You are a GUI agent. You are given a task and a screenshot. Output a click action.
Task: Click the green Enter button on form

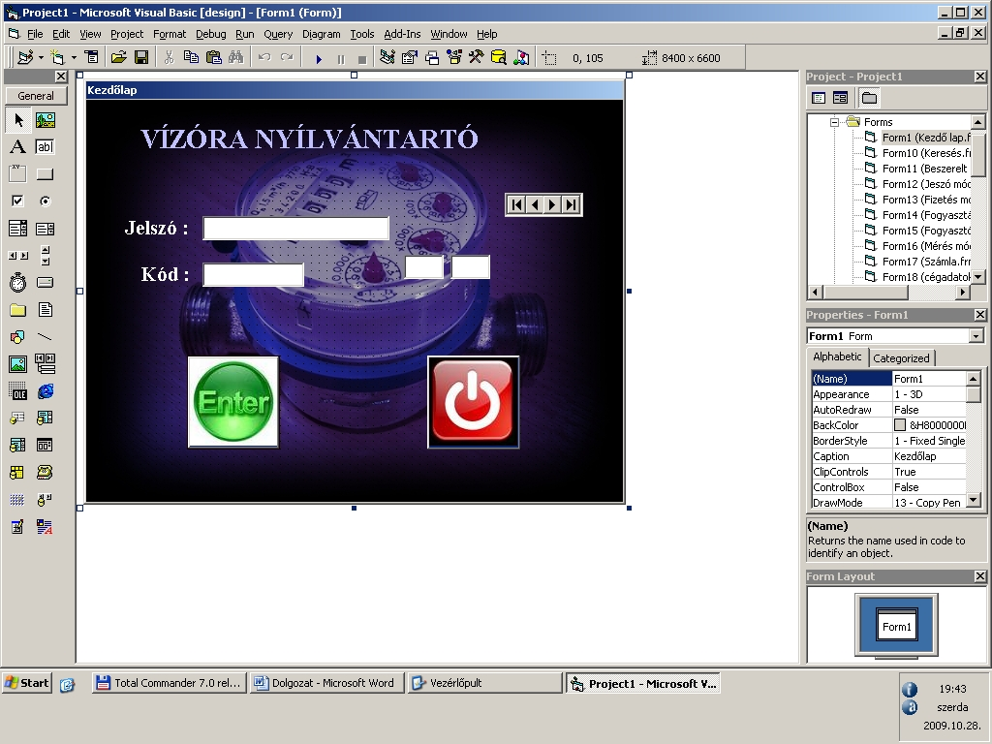click(x=233, y=402)
